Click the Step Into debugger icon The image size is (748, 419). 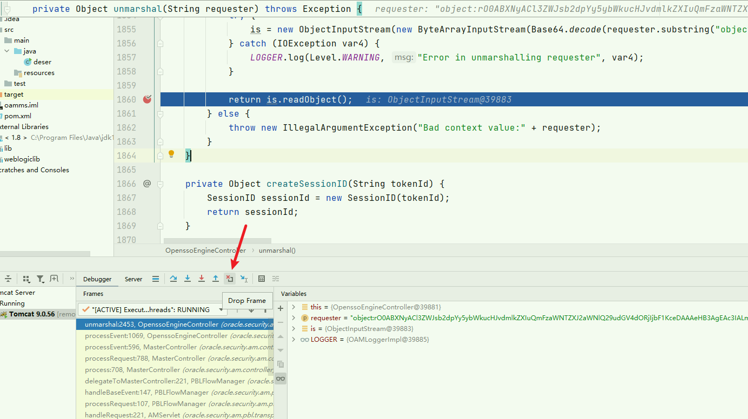[x=188, y=279]
